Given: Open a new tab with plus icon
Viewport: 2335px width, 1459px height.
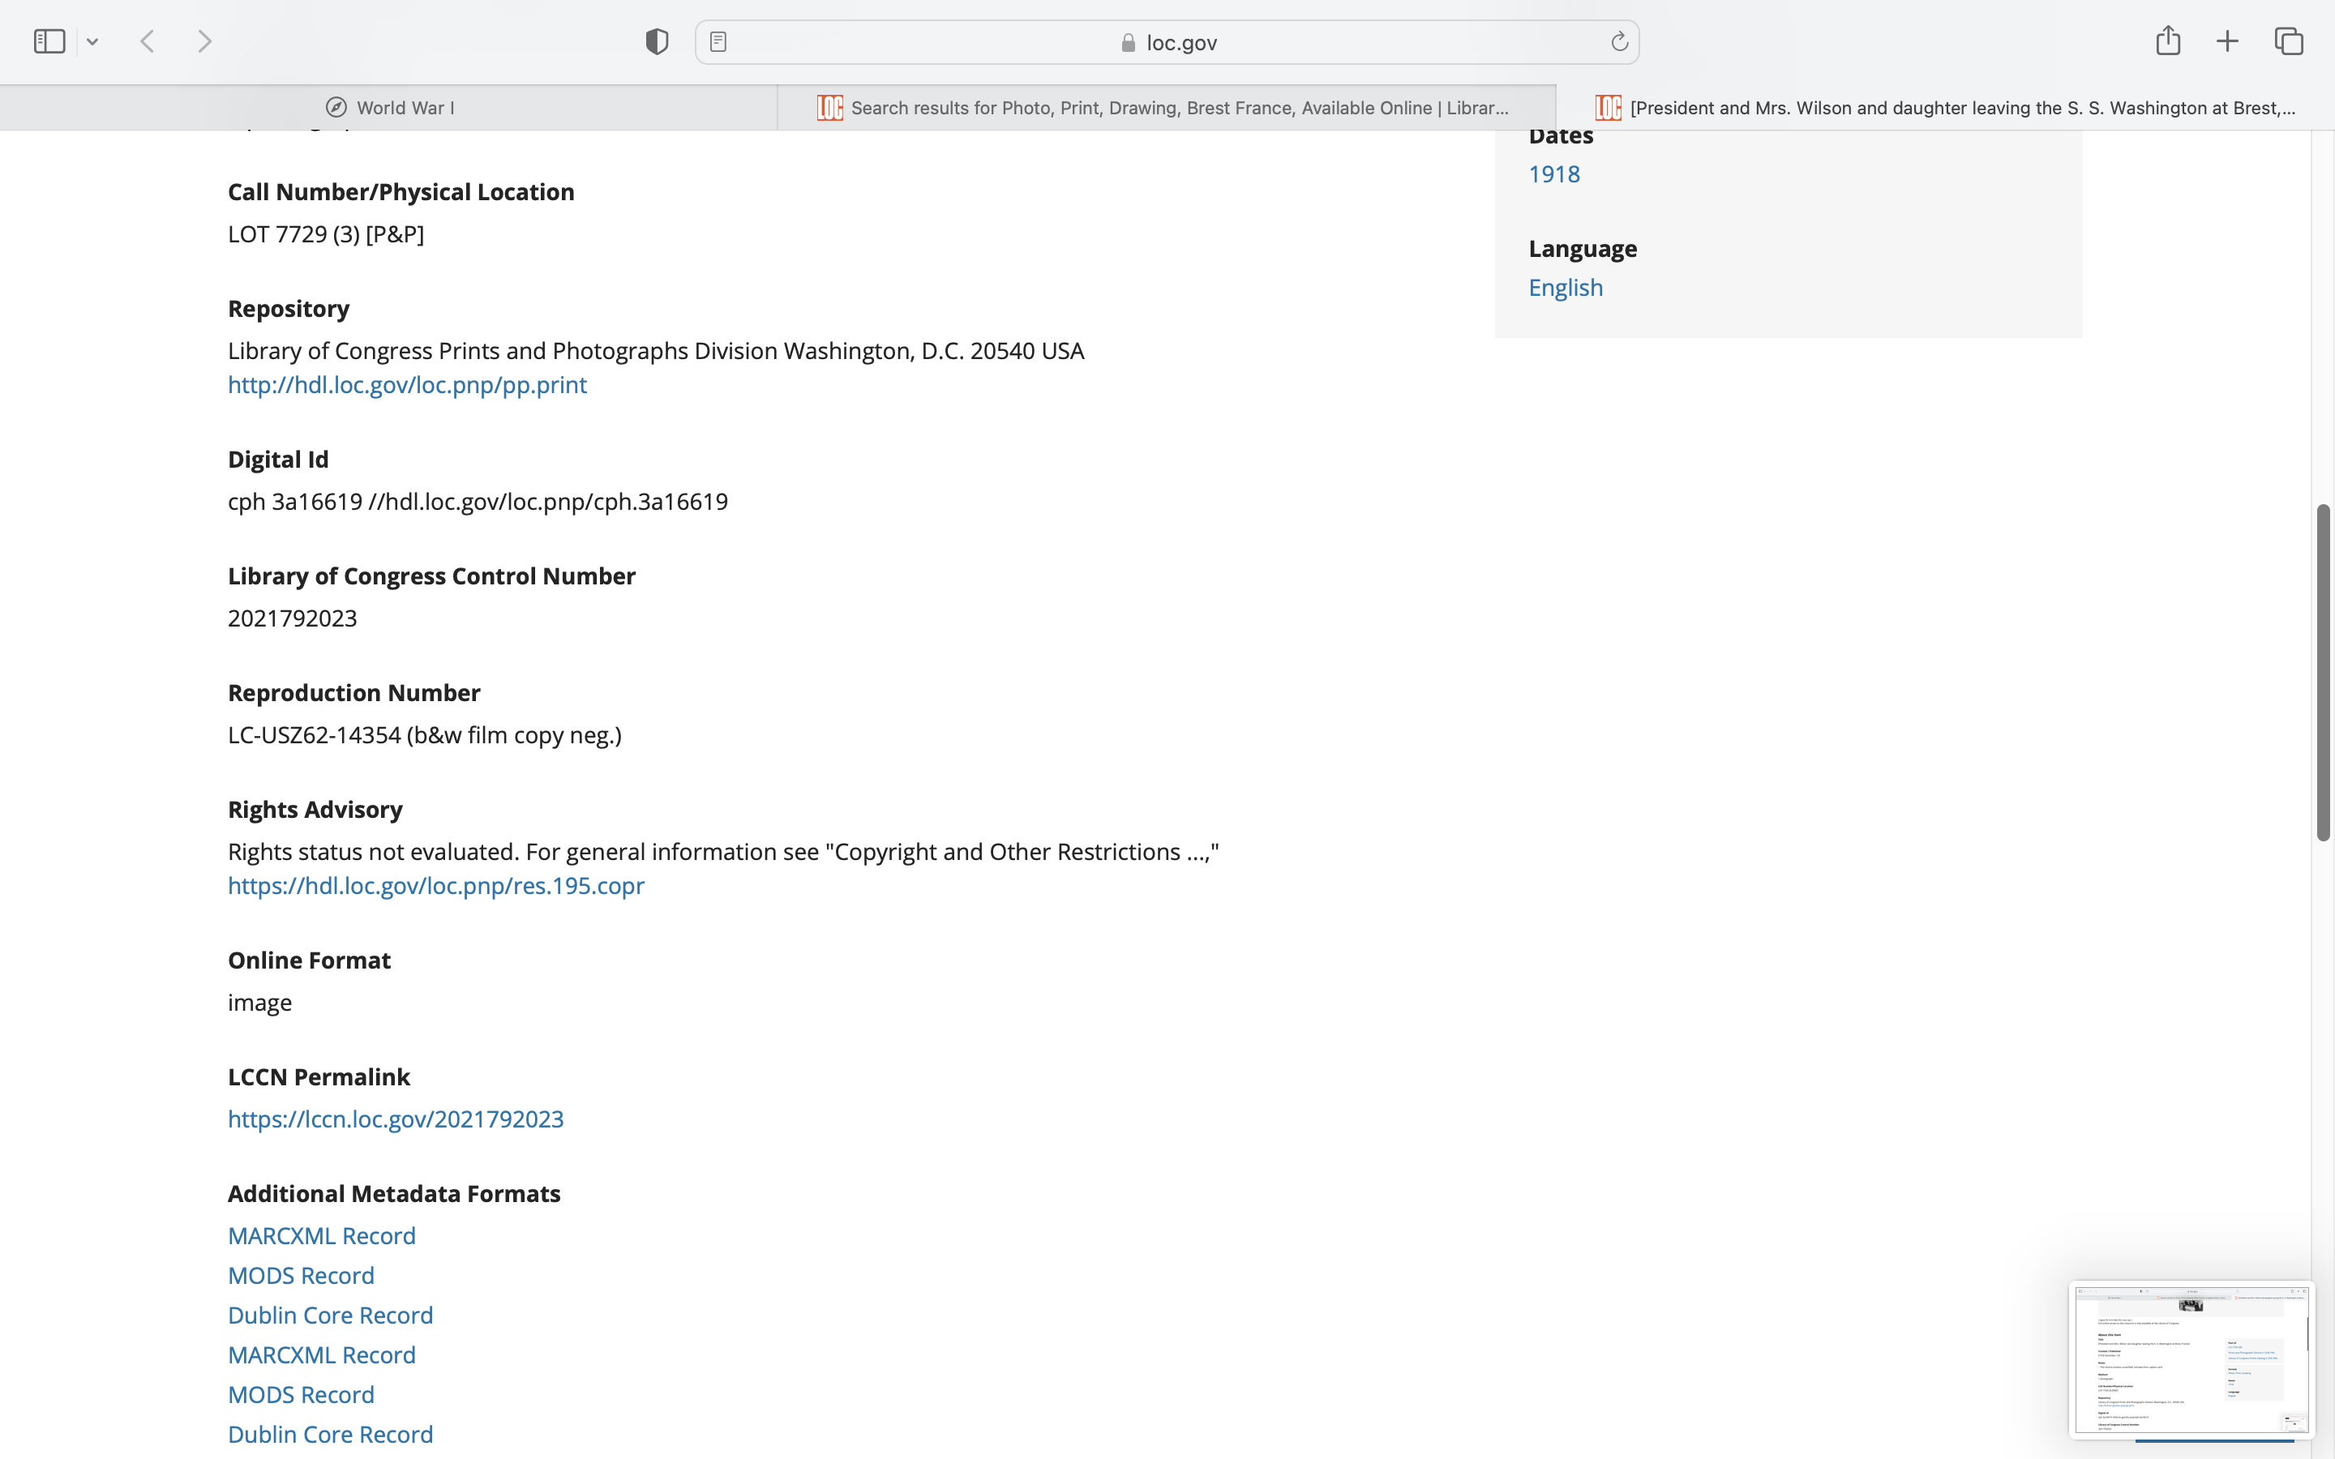Looking at the screenshot, I should (x=2227, y=41).
